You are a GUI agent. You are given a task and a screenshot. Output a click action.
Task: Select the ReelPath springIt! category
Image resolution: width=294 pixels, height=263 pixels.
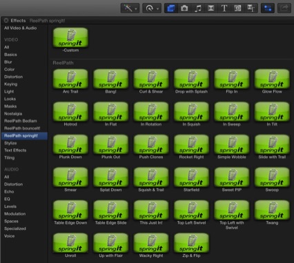(x=24, y=136)
